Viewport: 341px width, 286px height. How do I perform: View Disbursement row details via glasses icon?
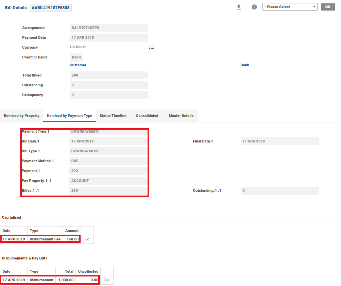107,280
